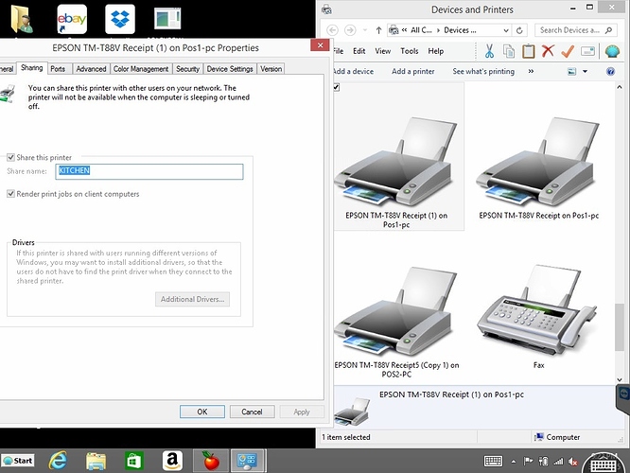Image resolution: width=630 pixels, height=473 pixels.
Task: Open the Action Center flag tray icon
Action: click(x=528, y=462)
